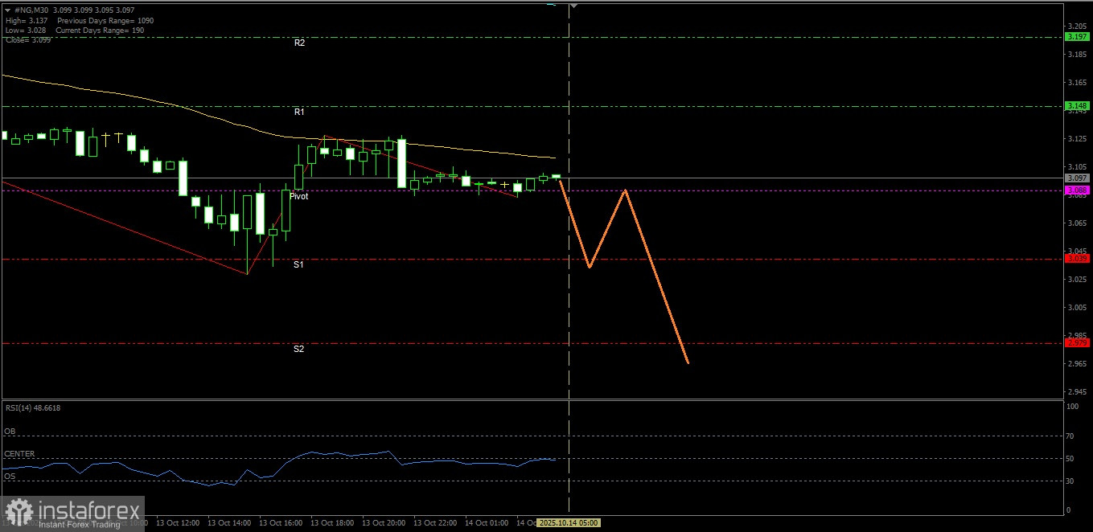The image size is (1093, 532).
Task: Select the #NG,M30 chart symbol title
Action: 33,10
